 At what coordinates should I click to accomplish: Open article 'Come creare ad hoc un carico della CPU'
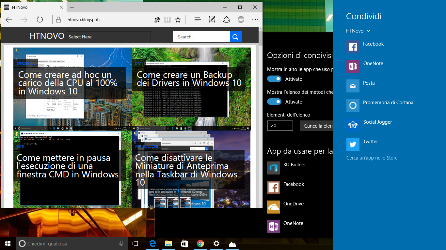coord(68,83)
